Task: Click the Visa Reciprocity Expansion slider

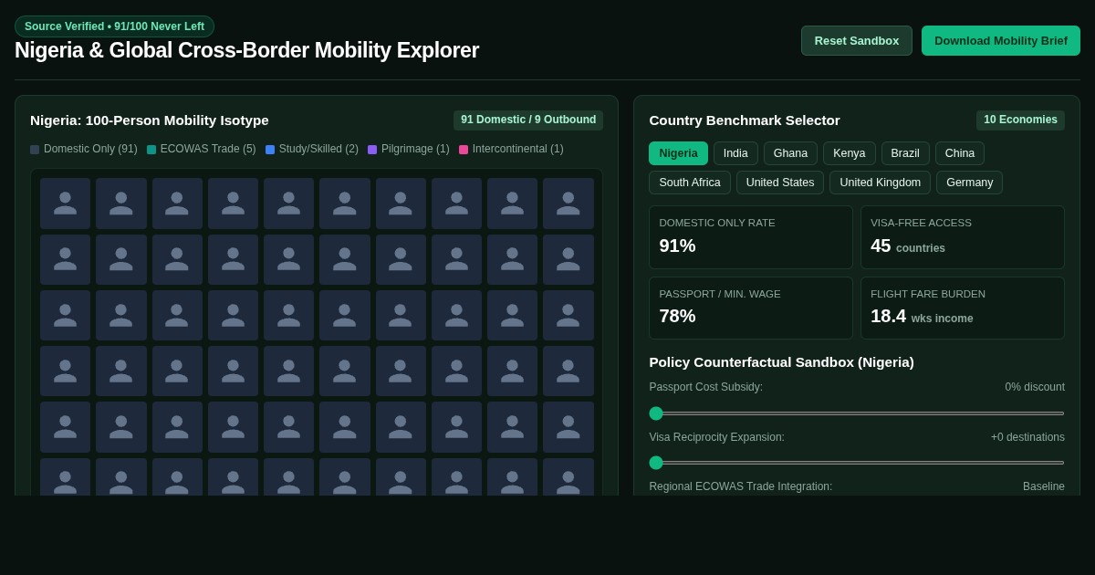Action: (857, 463)
